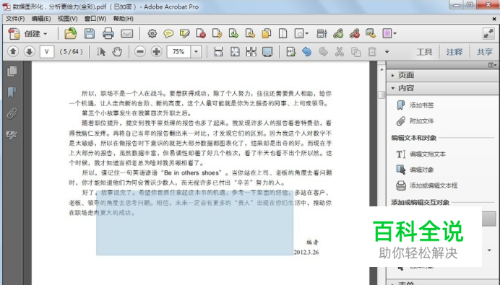Screen dimensions: 500x285
Task: Go to next page with down arrow
Action: [29, 51]
